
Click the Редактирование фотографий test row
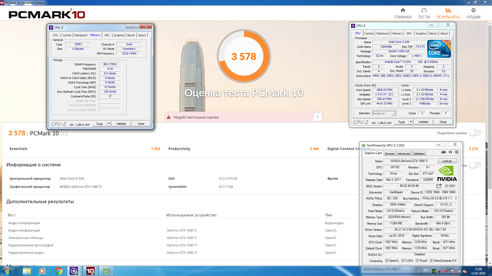point(31,245)
